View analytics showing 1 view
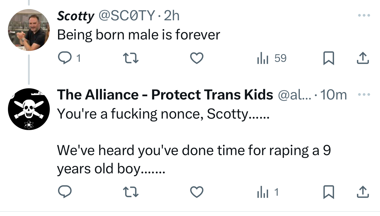Screen dimensions: 380x216 (x=267, y=192)
